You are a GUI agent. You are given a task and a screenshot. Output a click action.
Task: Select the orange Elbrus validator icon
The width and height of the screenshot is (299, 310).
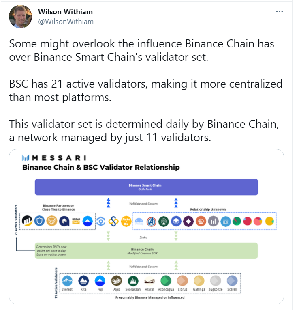pos(182,281)
